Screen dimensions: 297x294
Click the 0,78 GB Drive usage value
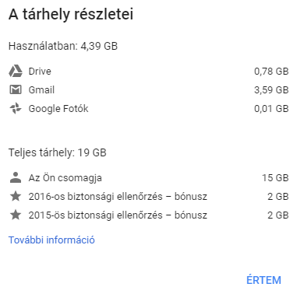click(x=271, y=72)
